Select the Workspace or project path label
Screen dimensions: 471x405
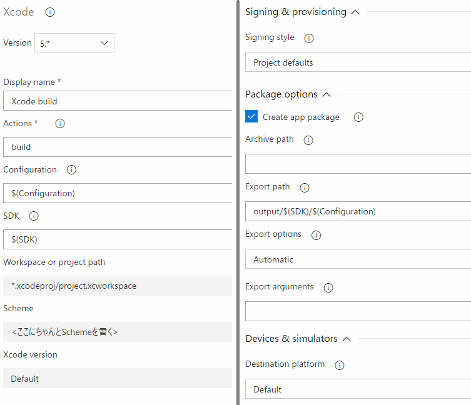coord(54,262)
